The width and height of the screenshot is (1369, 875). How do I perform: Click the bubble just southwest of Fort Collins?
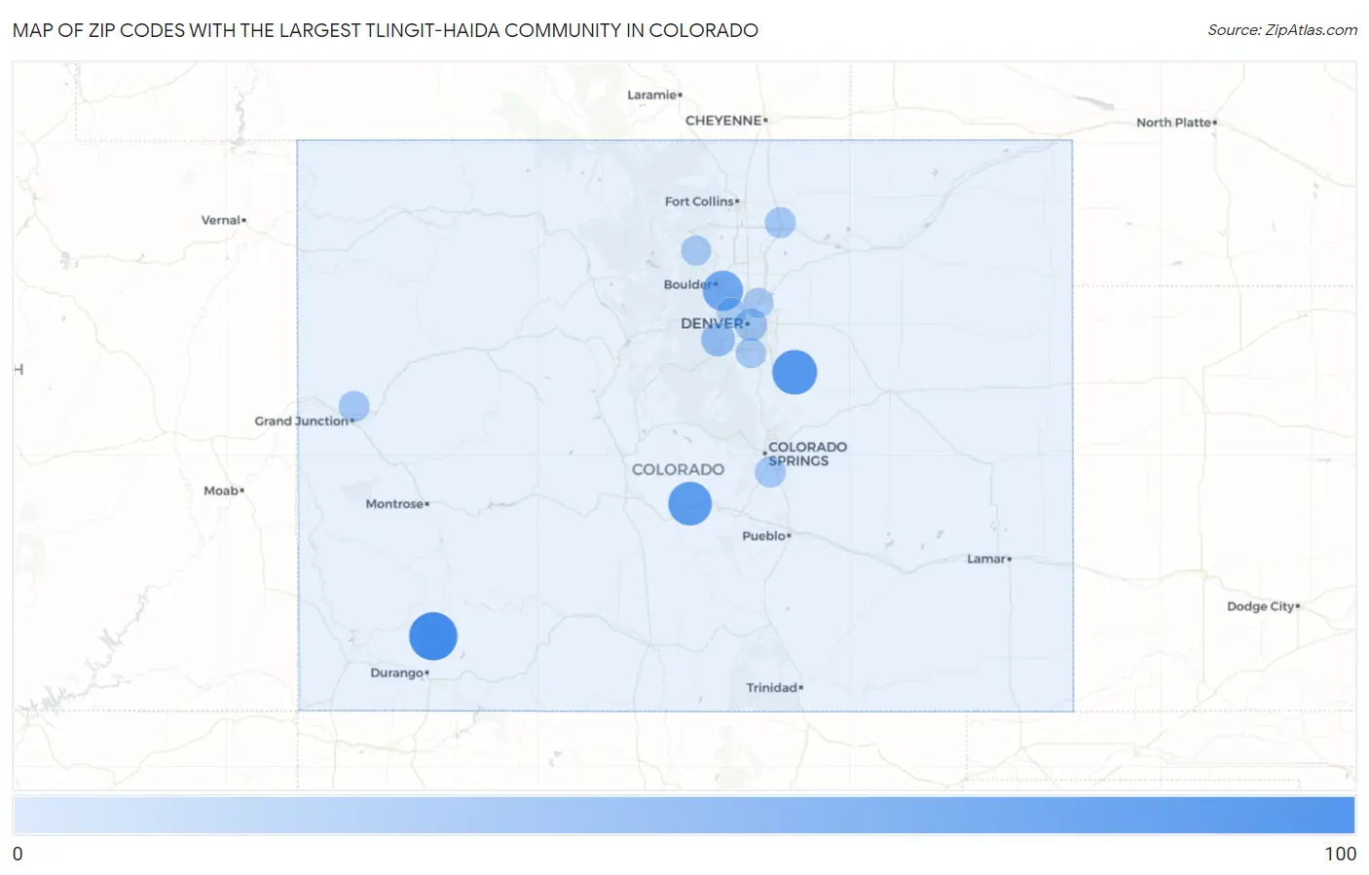tap(696, 251)
